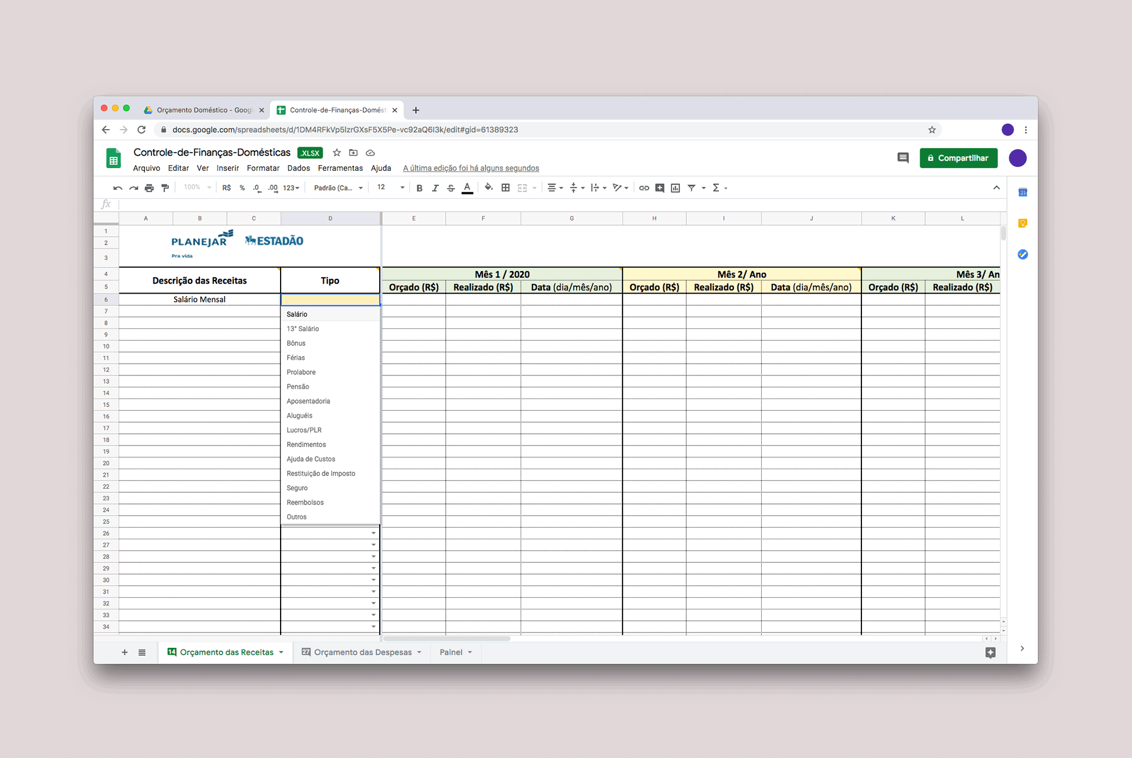Image resolution: width=1132 pixels, height=758 pixels.
Task: Select the paint format tool
Action: coord(165,188)
